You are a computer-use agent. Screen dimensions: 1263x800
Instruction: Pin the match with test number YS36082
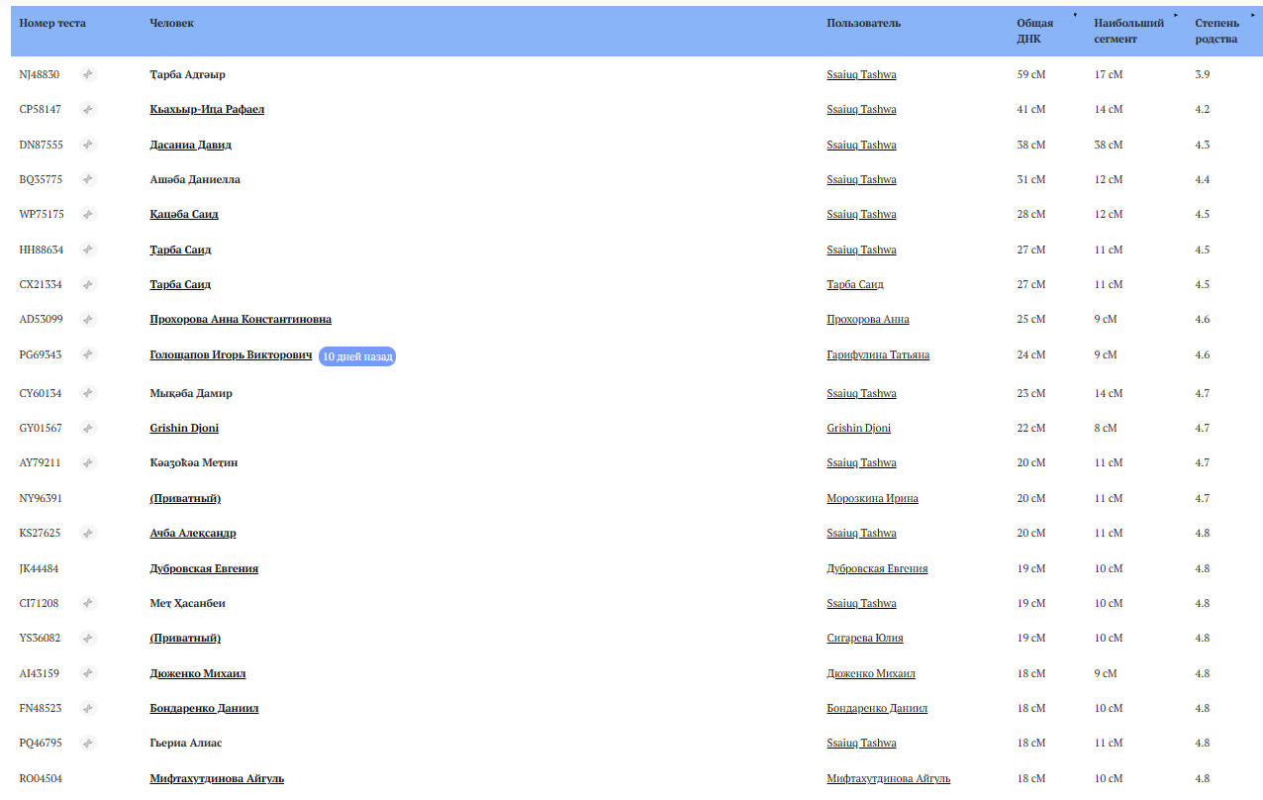(88, 638)
